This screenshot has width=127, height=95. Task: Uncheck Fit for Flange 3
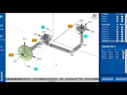[x=117, y=21]
